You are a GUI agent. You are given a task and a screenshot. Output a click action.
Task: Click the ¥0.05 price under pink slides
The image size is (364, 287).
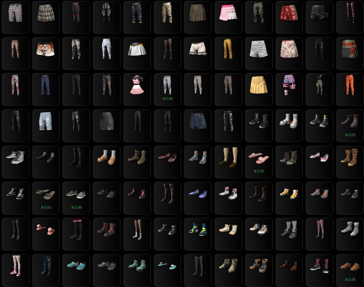[259, 171]
